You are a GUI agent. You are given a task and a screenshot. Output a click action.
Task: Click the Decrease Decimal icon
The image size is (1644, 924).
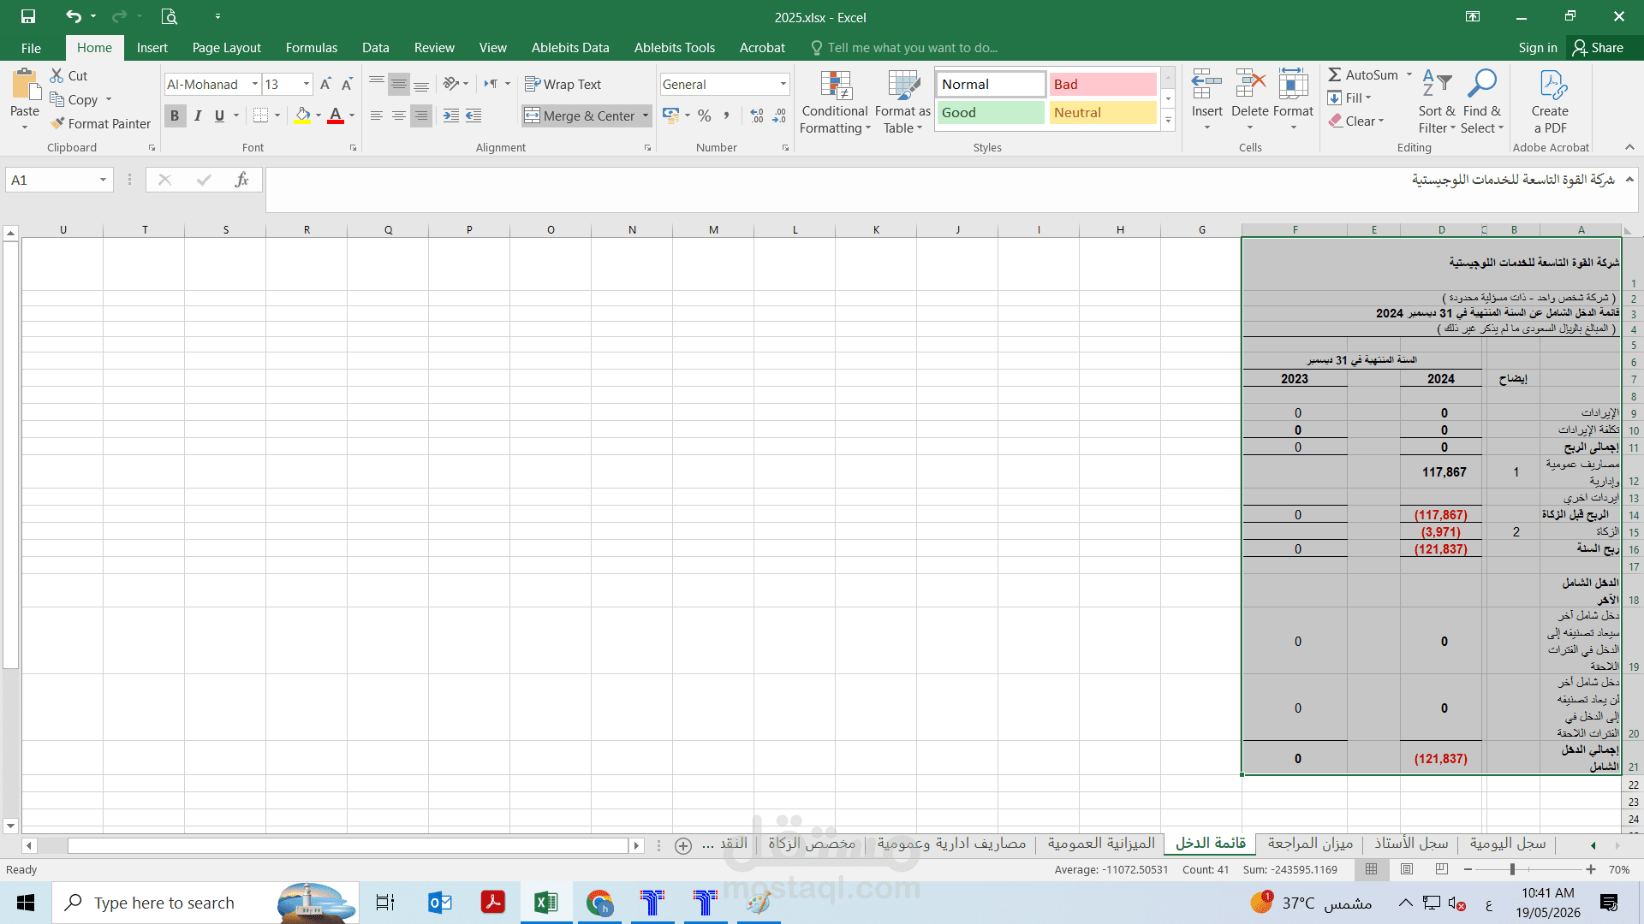click(x=779, y=115)
